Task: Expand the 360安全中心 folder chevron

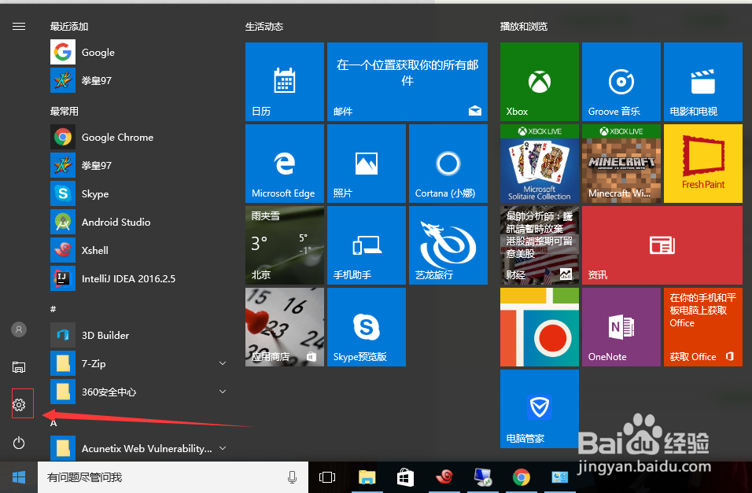Action: tap(223, 392)
